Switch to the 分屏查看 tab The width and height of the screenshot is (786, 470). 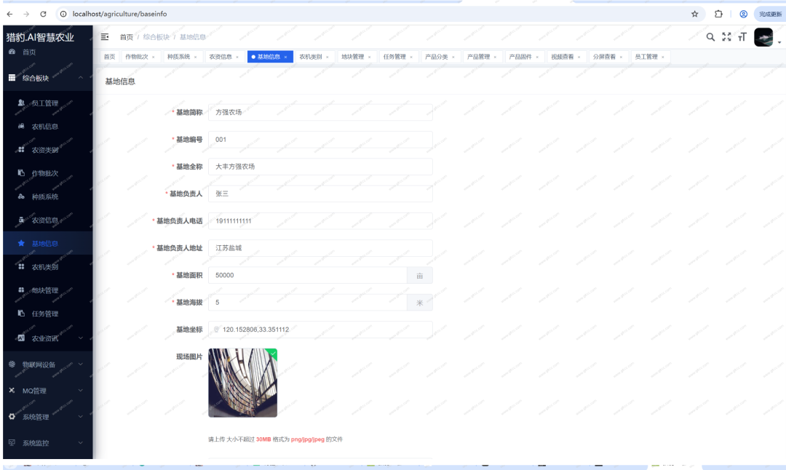click(x=605, y=57)
